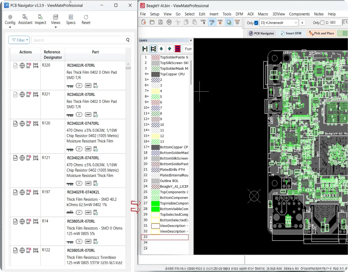Click the Cut scissors icon in ViewMate toolbar
The height and width of the screenshot is (272, 348).
tap(178, 22)
